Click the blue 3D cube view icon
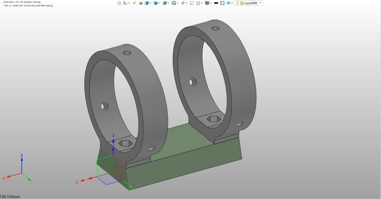This screenshot has width=381, height=200. pos(147,3)
